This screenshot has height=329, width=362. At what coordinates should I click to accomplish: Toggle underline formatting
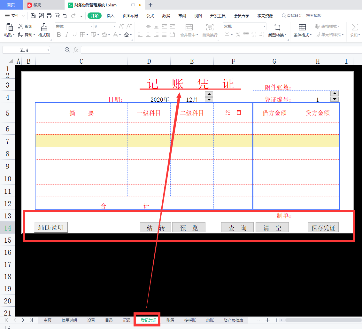coord(74,35)
